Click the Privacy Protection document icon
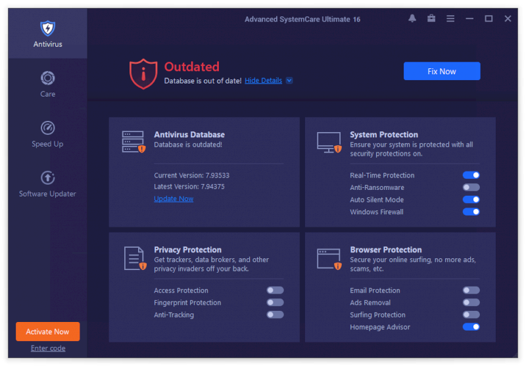Viewport: 526px width, 366px height. (x=134, y=258)
